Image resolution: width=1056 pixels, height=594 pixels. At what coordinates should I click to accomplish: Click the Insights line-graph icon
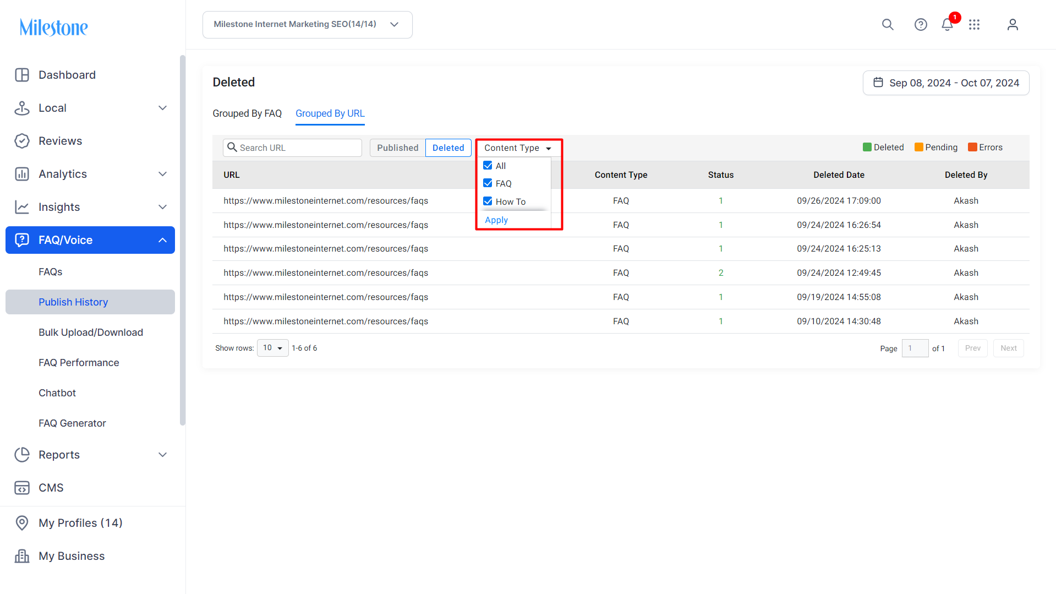click(22, 207)
